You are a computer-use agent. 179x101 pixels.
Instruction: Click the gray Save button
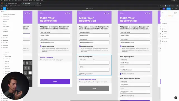(94, 88)
